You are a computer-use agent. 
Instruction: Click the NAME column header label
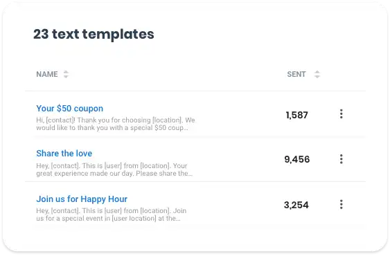pos(47,74)
